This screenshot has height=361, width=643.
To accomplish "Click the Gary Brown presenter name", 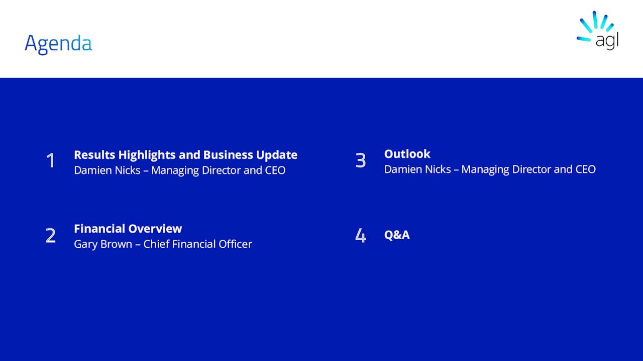I will 103,244.
